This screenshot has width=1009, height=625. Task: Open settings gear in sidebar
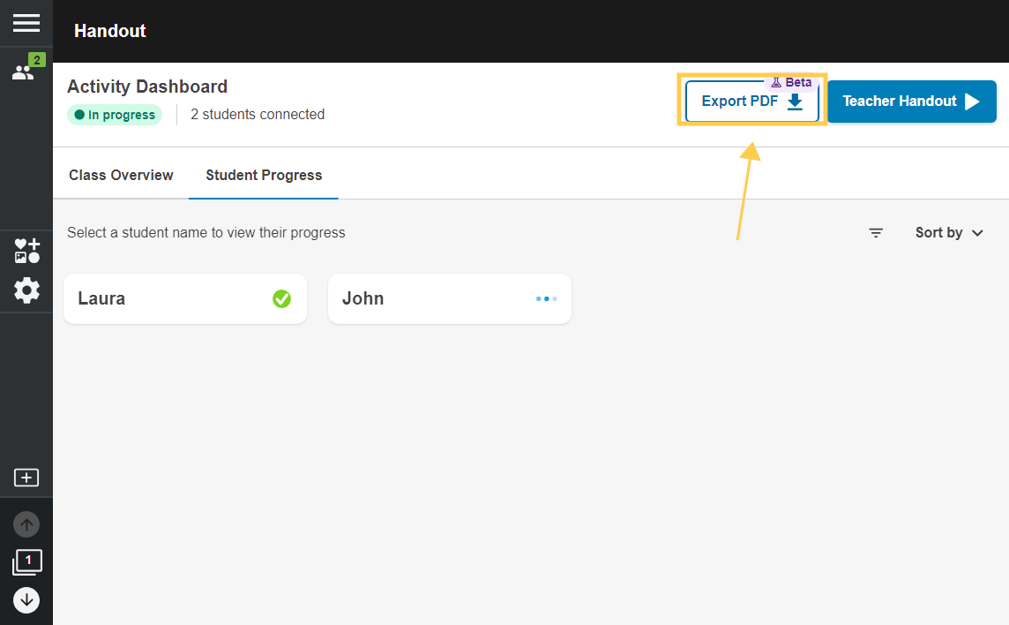[x=26, y=290]
